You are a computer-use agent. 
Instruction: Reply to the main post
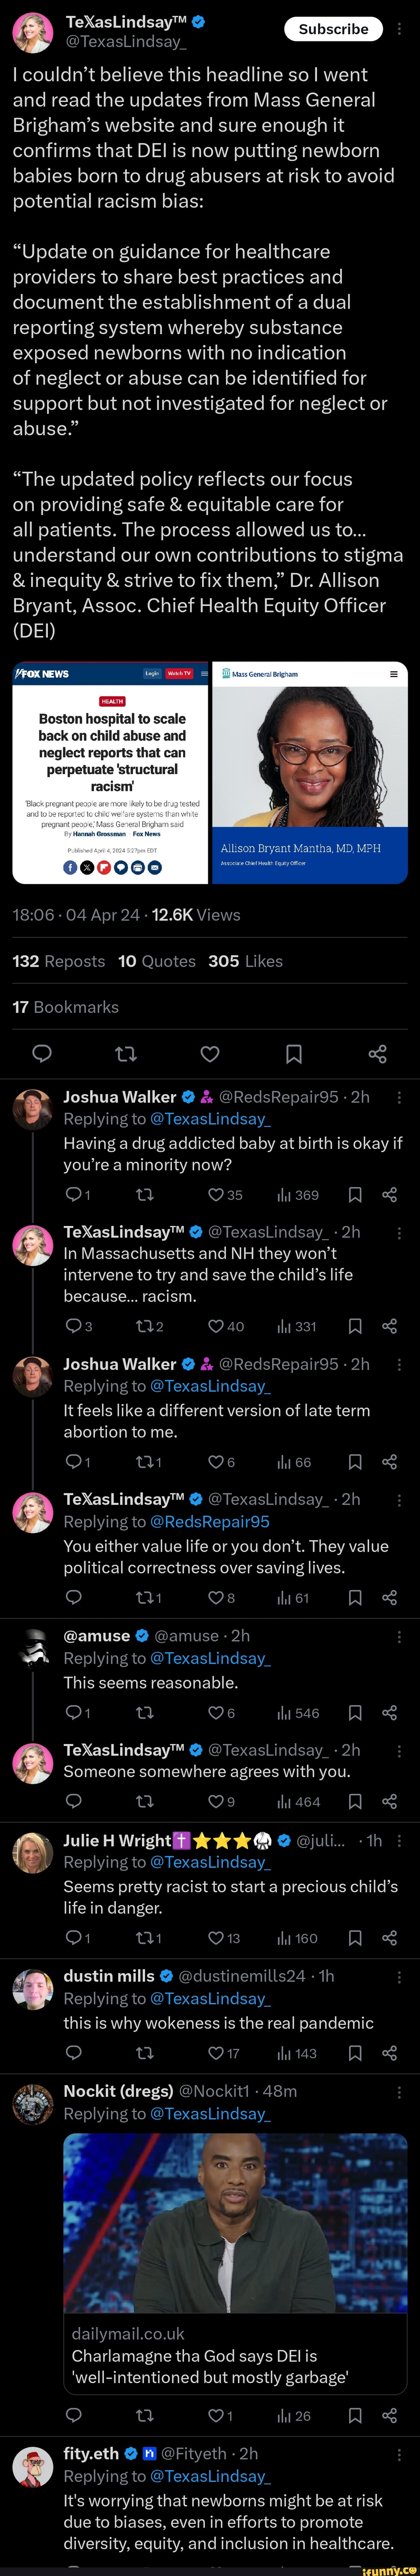tap(42, 1053)
